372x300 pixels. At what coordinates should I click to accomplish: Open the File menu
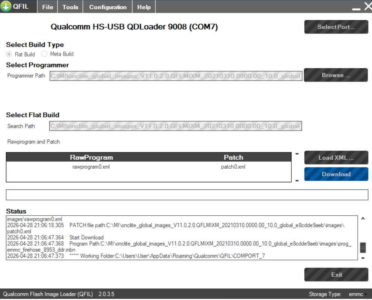[x=47, y=7]
